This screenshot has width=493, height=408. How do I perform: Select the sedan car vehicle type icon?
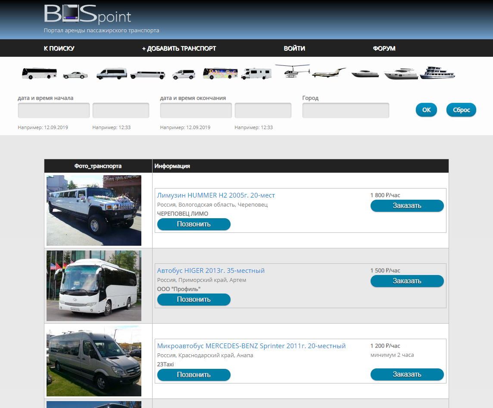pos(75,75)
